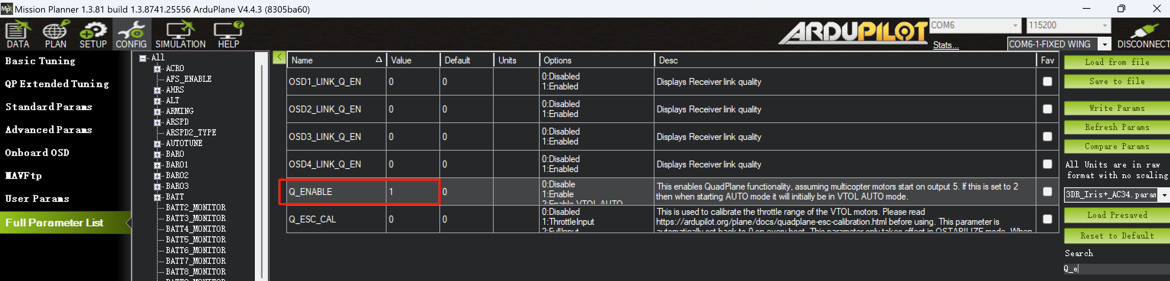Expand the ARSPD tree node

pyautogui.click(x=157, y=123)
